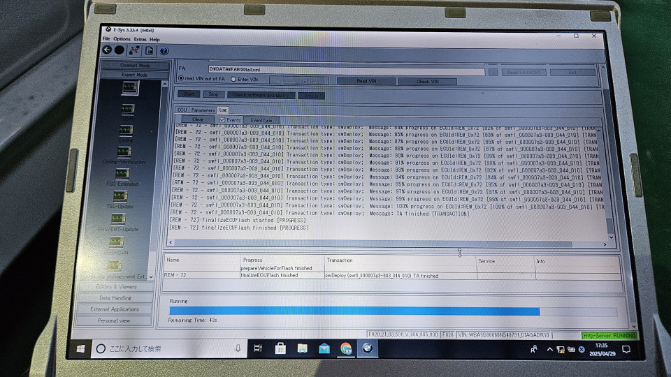Image resolution: width=671 pixels, height=377 pixels.
Task: Select the Coding-Verification module icon
Action: coord(124,151)
